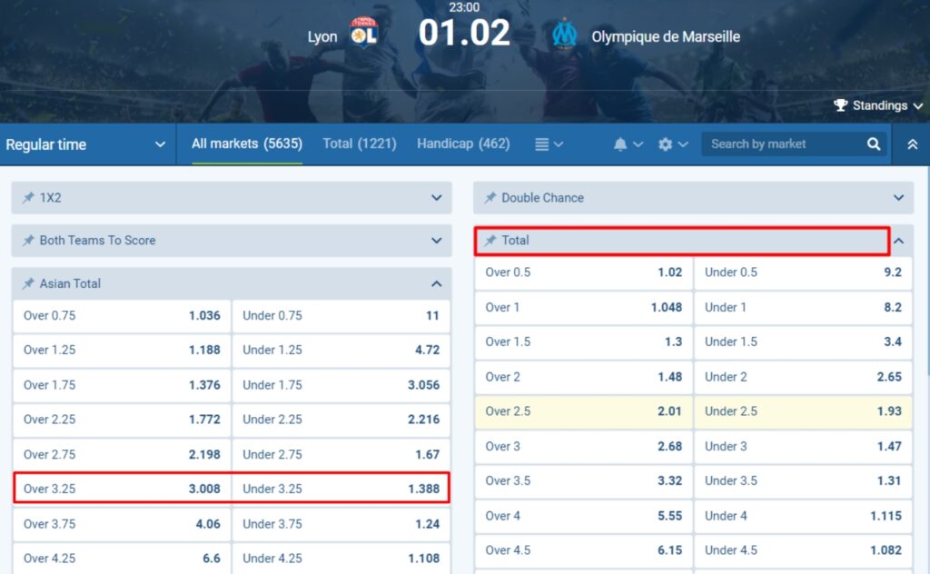The height and width of the screenshot is (574, 930).
Task: Switch to the Total (1221) tab
Action: (360, 143)
